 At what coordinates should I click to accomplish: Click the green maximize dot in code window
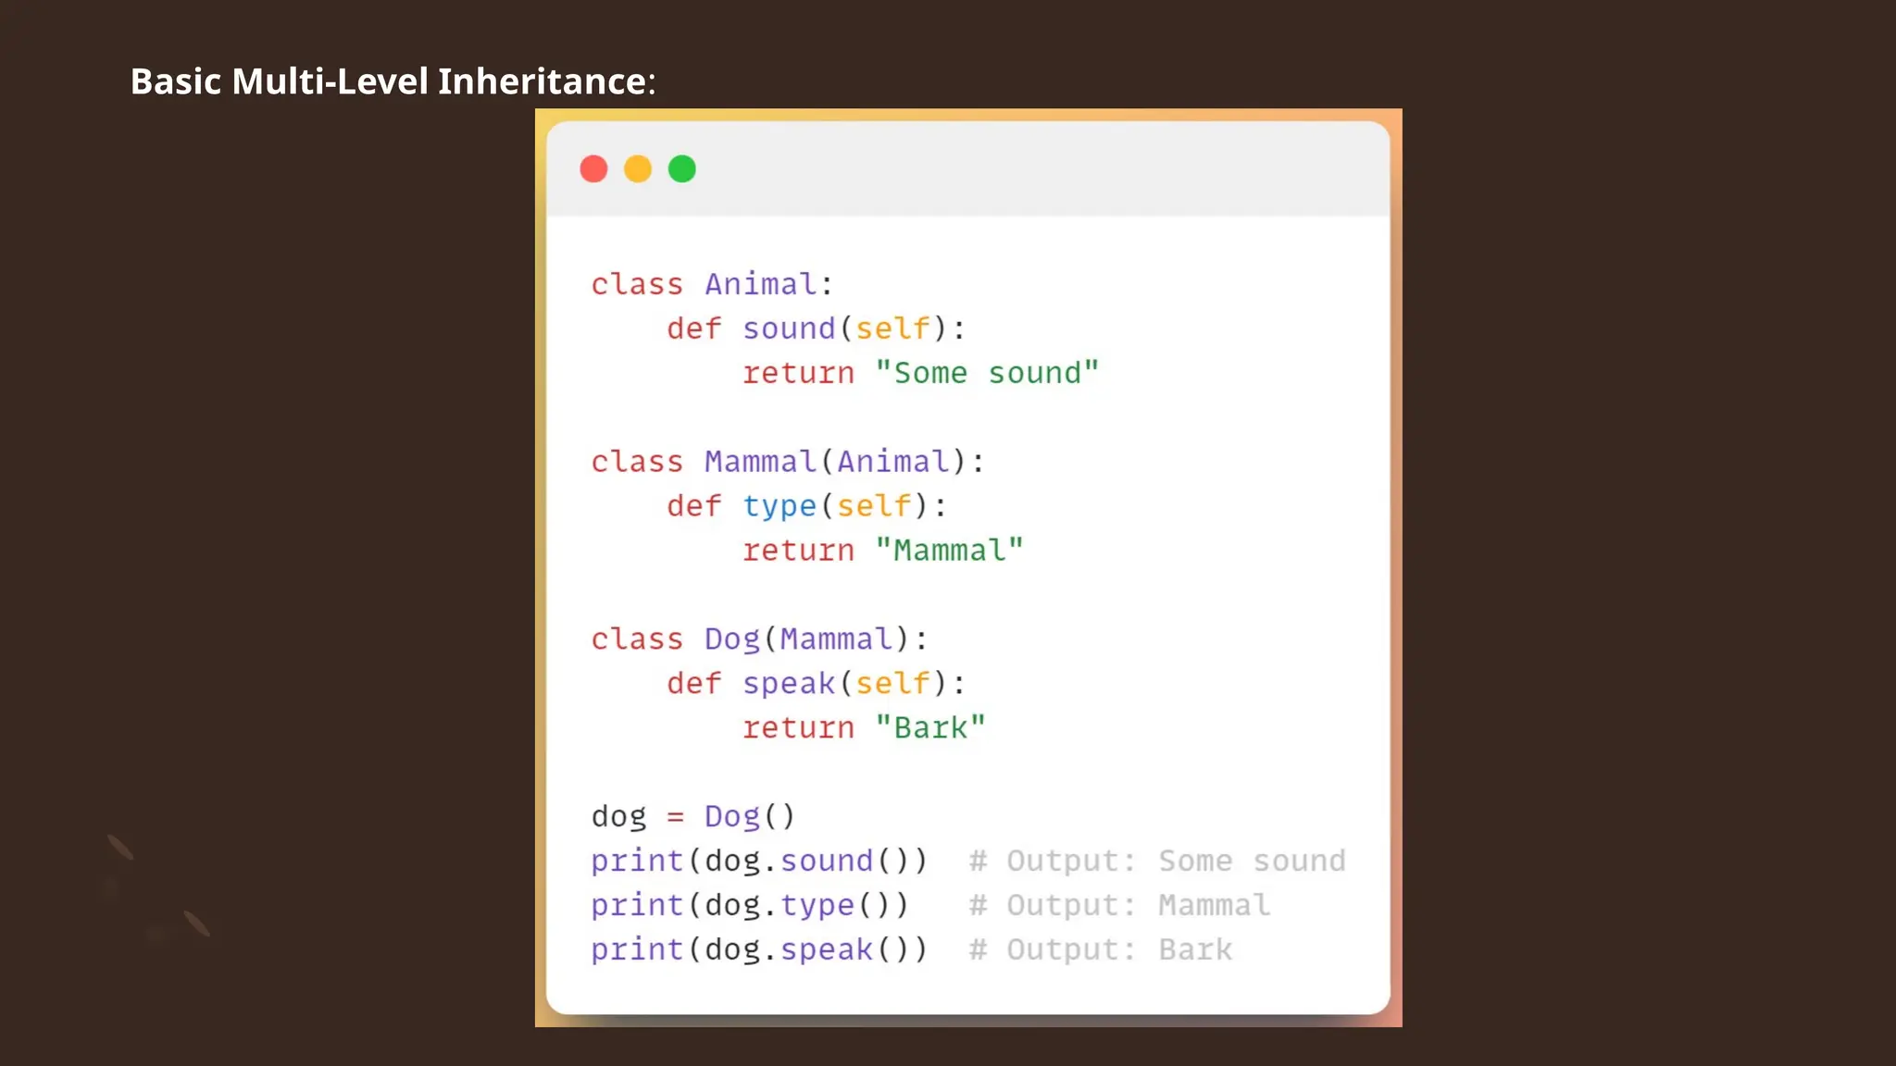pos(682,169)
